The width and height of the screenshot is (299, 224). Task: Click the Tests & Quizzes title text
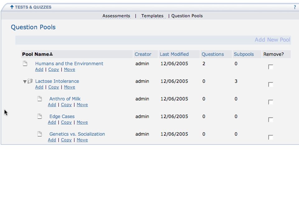coord(33,7)
